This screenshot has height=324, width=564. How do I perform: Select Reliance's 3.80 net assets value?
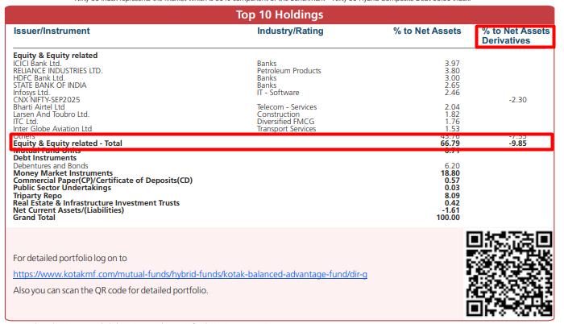452,71
